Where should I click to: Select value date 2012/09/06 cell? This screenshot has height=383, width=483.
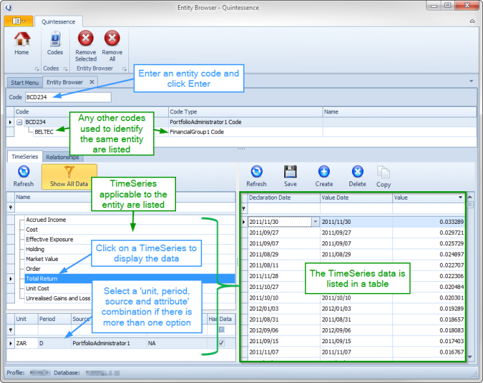(357, 330)
